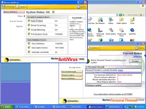Collapse the Personal Firewall section

(x=87, y=67)
